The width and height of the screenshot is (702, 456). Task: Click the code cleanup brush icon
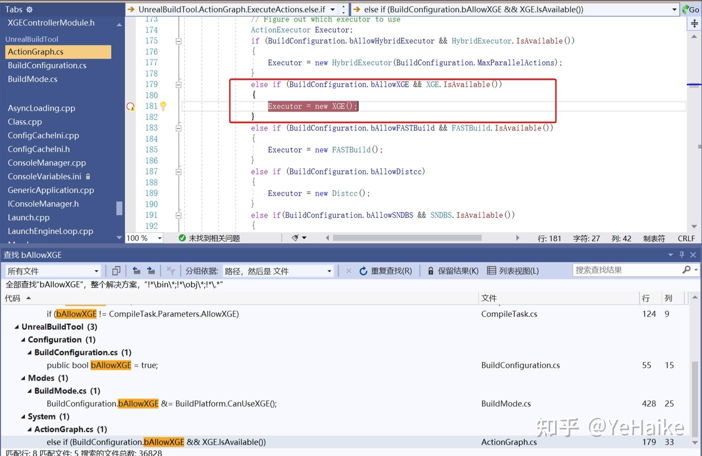tap(295, 238)
